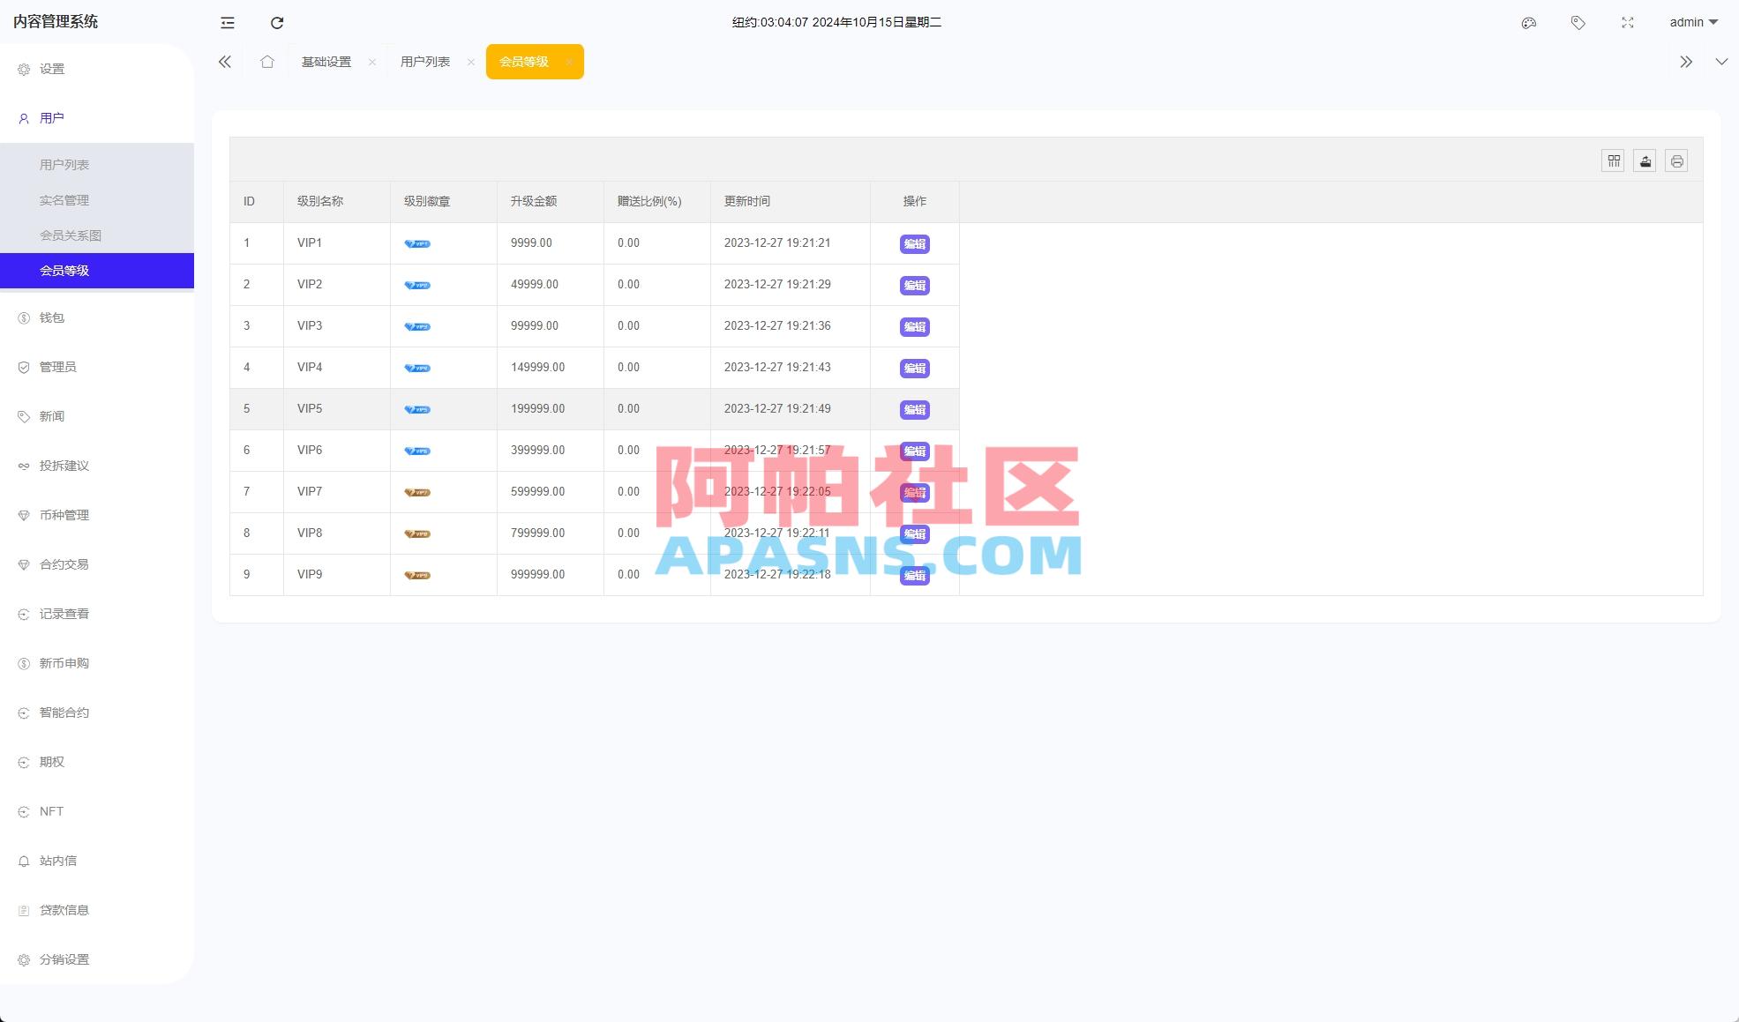1739x1022 pixels.
Task: Switch to the 用户列表 tab
Action: coord(424,62)
